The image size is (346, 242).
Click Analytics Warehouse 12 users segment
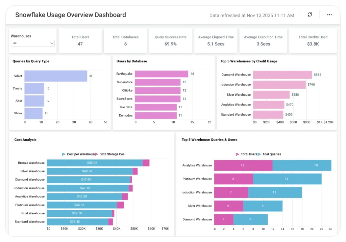(243, 165)
